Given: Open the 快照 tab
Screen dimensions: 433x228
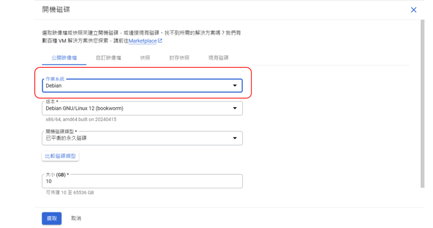Looking at the screenshot, I should point(145,58).
